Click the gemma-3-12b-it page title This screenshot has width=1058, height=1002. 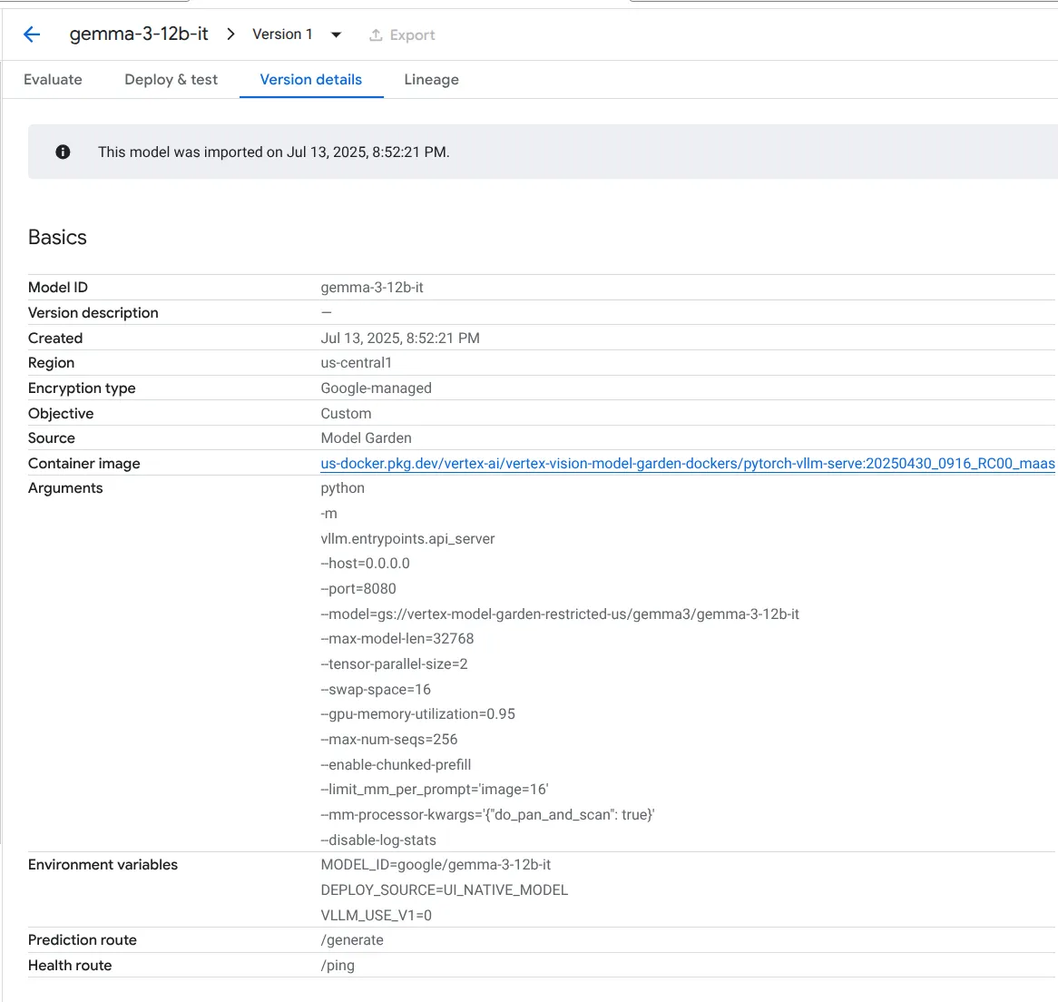click(139, 34)
